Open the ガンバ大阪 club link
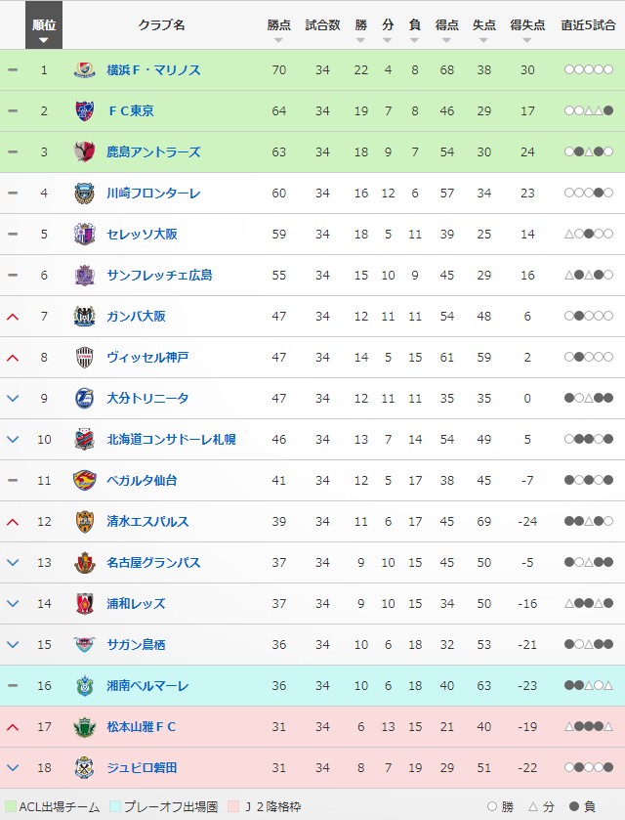The image size is (625, 820). pyautogui.click(x=136, y=317)
